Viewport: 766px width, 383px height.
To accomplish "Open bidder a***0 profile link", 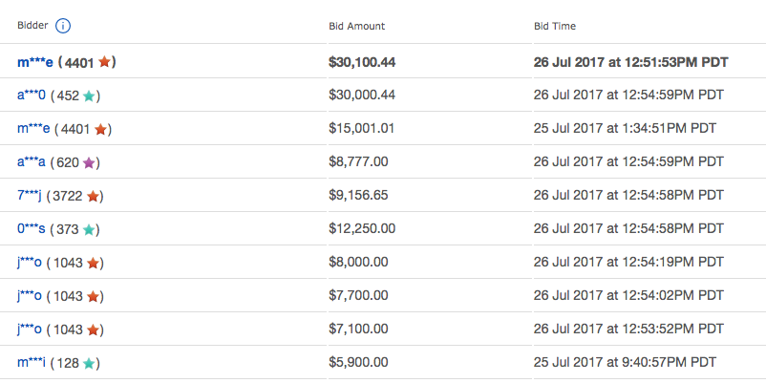I will click(32, 96).
